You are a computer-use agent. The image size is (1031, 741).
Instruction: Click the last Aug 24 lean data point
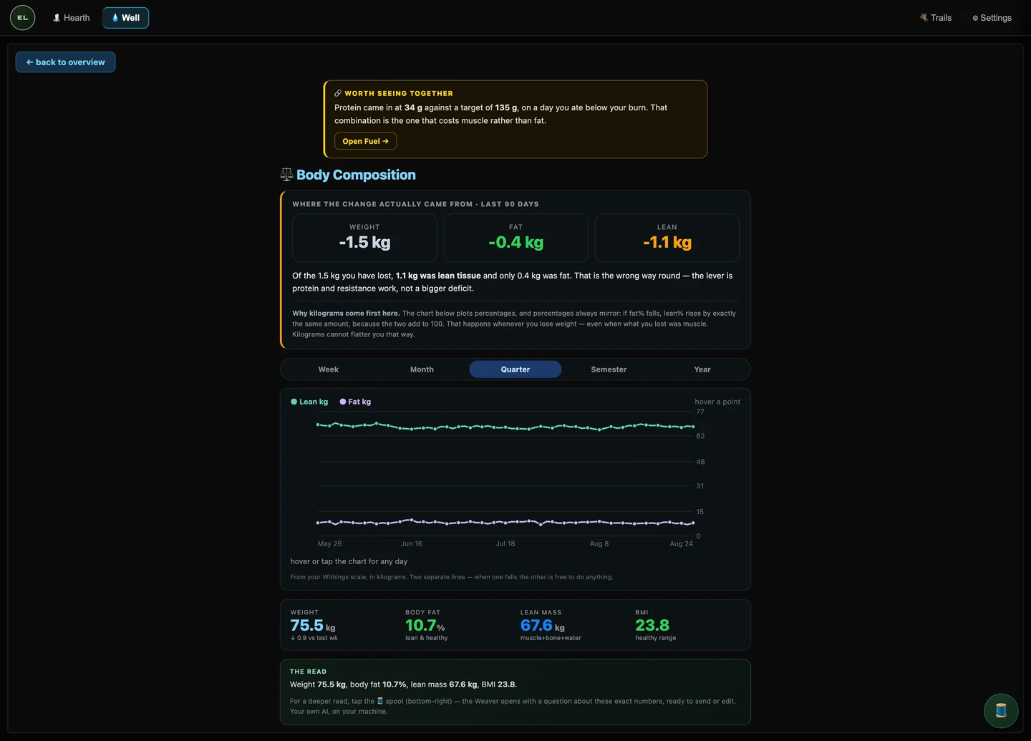pyautogui.click(x=693, y=427)
